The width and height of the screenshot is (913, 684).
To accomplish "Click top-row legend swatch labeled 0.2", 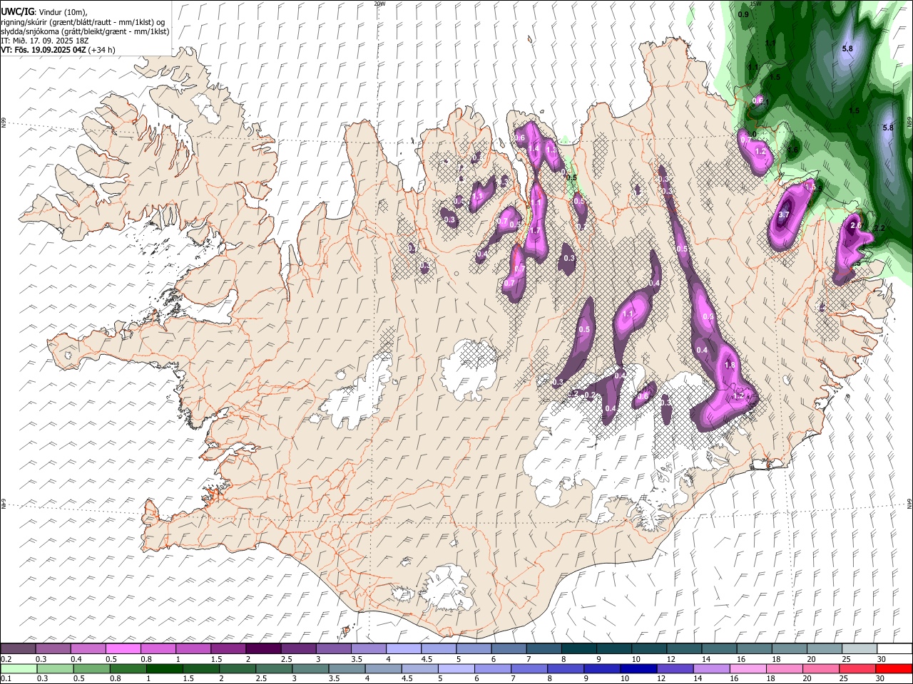I will [x=18, y=648].
